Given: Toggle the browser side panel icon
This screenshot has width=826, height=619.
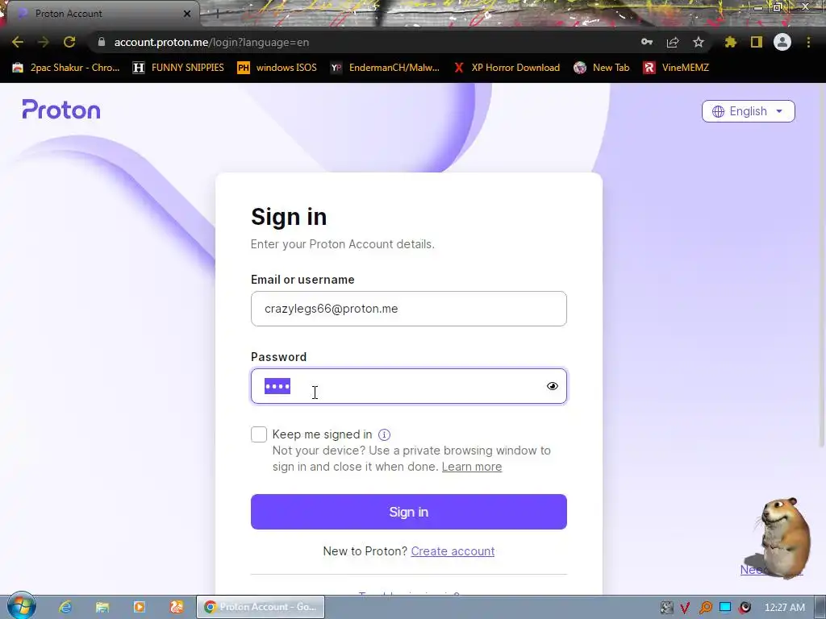Looking at the screenshot, I should tap(757, 42).
